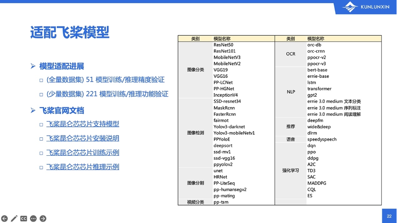
Task: Click ppyolov2 table cell
Action: (223, 164)
